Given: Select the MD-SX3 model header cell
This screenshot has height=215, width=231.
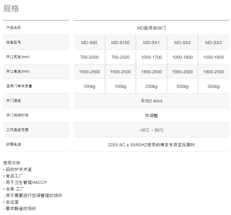Looking at the screenshot, I should tap(213, 43).
